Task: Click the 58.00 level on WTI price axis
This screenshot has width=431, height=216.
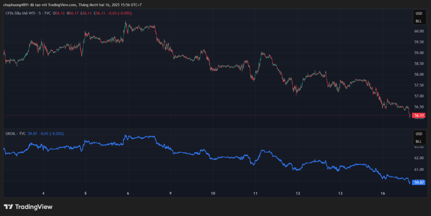Action: point(418,74)
